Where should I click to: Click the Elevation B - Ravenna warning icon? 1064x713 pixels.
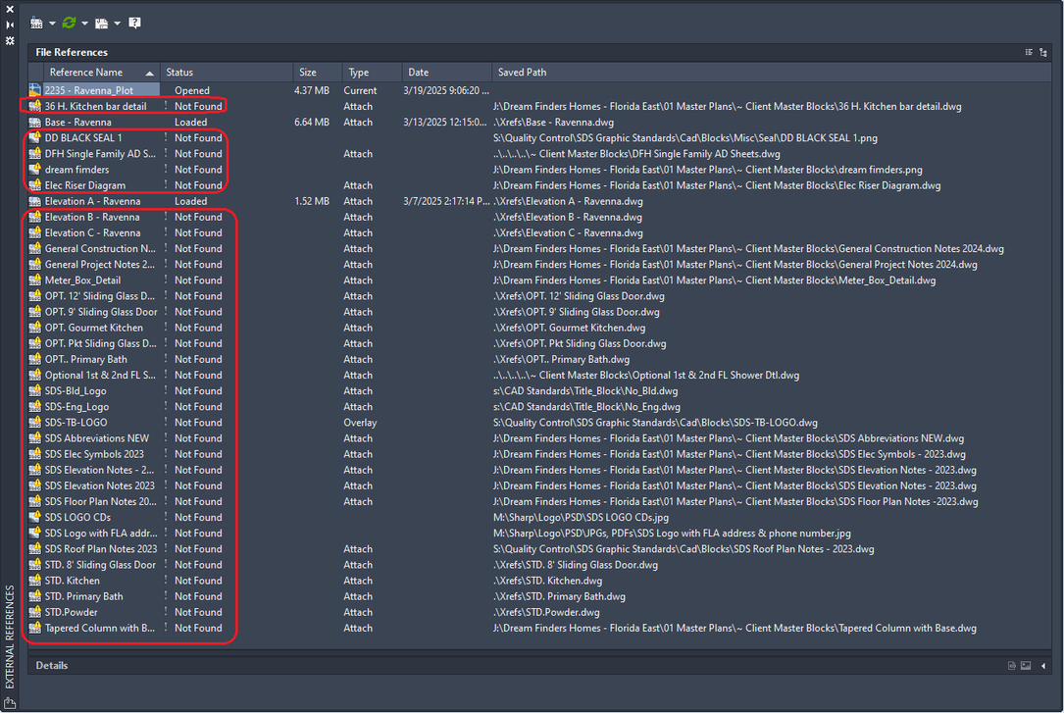tap(35, 217)
